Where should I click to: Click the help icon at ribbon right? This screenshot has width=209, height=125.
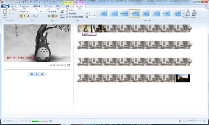point(207,6)
